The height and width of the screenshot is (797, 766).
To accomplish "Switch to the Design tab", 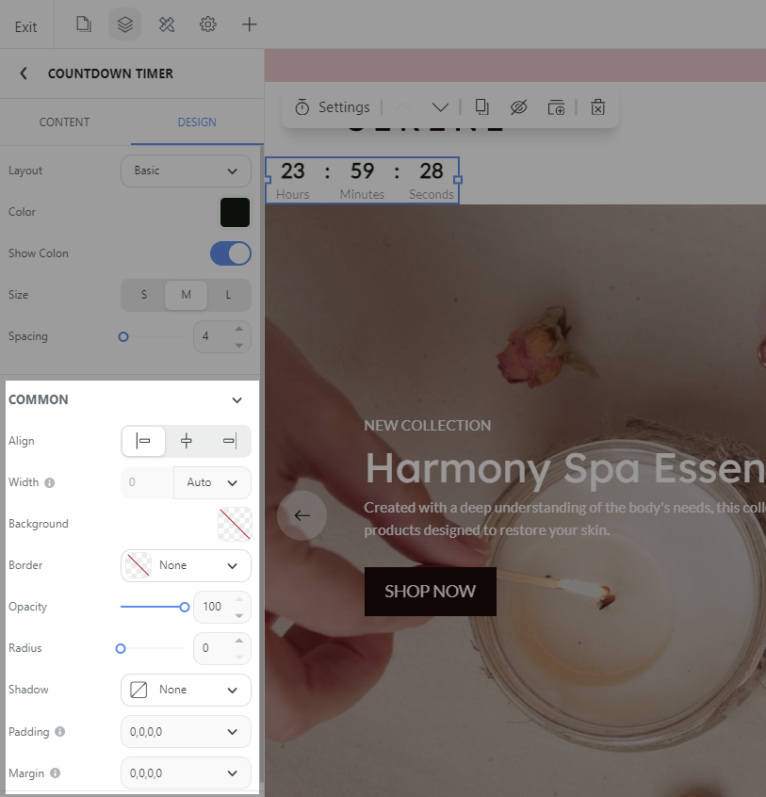I will (197, 122).
